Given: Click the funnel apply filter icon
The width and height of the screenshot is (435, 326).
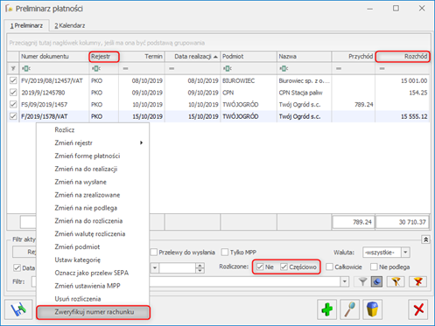Looking at the screenshot, I should pyautogui.click(x=362, y=281).
